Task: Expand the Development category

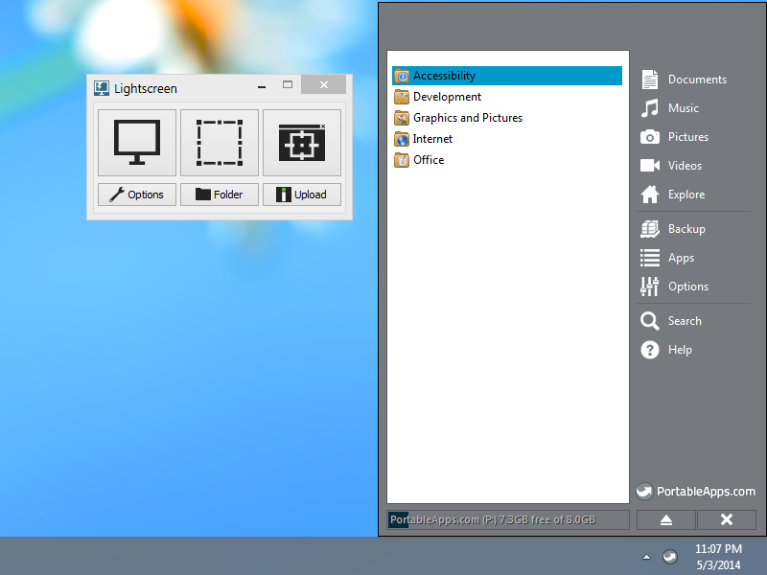Action: pyautogui.click(x=447, y=97)
